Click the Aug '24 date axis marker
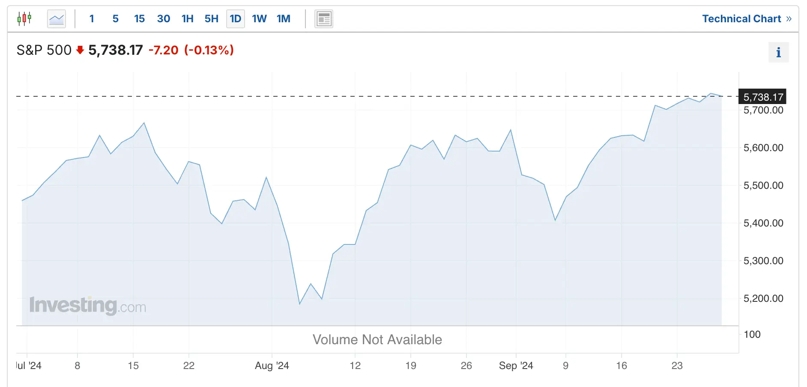This screenshot has width=807, height=387. (x=272, y=366)
